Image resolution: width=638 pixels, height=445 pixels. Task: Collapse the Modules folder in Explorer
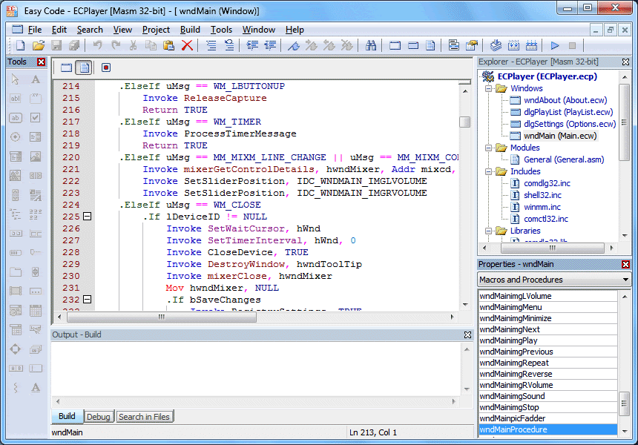click(488, 148)
